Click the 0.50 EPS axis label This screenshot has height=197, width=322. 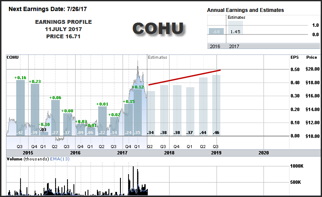coord(295,69)
